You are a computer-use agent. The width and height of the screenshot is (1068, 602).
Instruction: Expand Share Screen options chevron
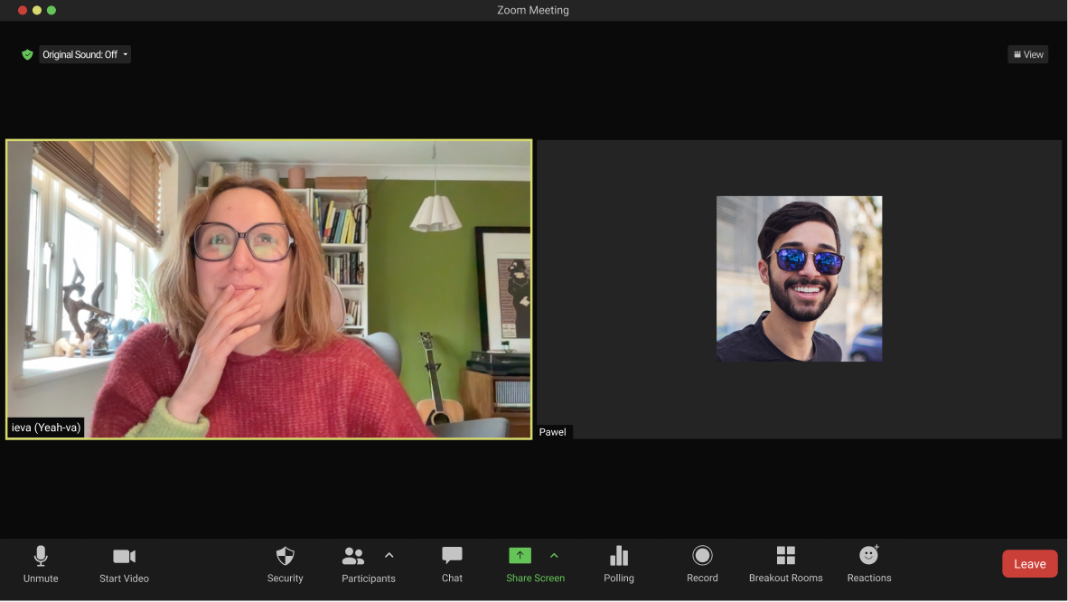click(554, 556)
